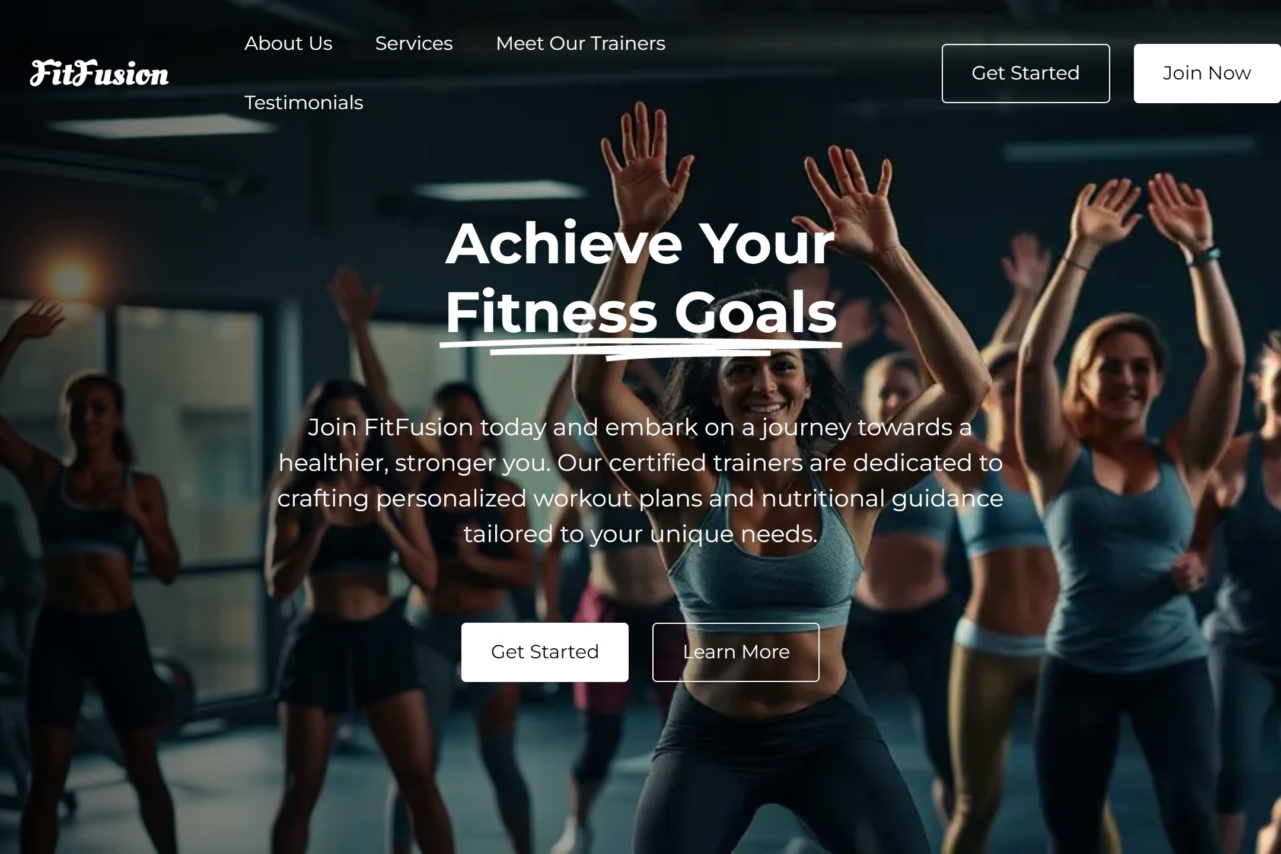
Task: Go to the Services section
Action: [x=414, y=43]
